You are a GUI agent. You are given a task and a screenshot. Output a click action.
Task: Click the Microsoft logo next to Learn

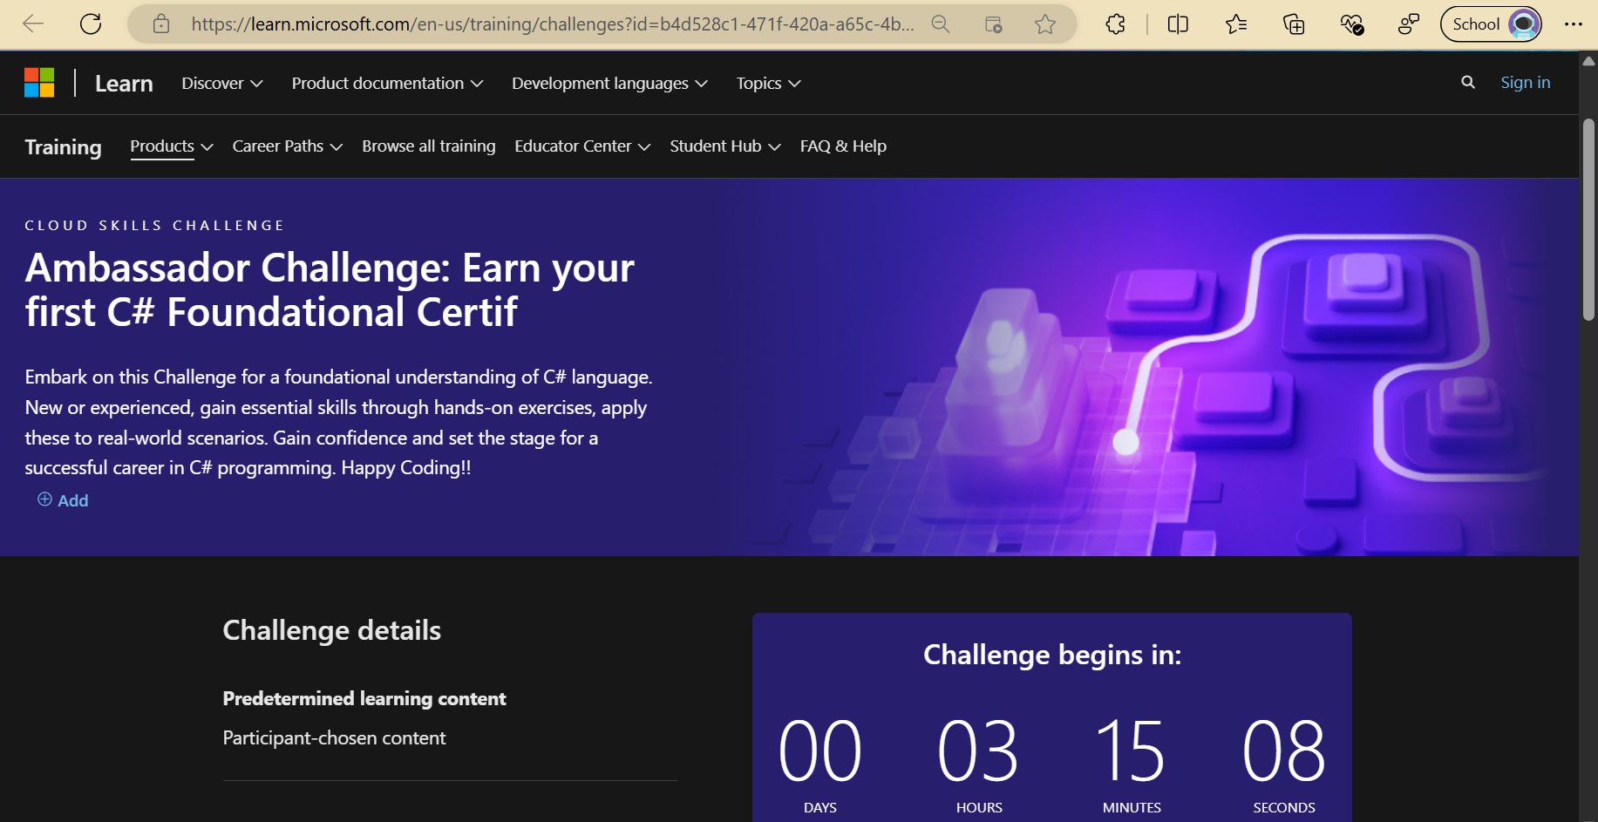[x=39, y=82]
